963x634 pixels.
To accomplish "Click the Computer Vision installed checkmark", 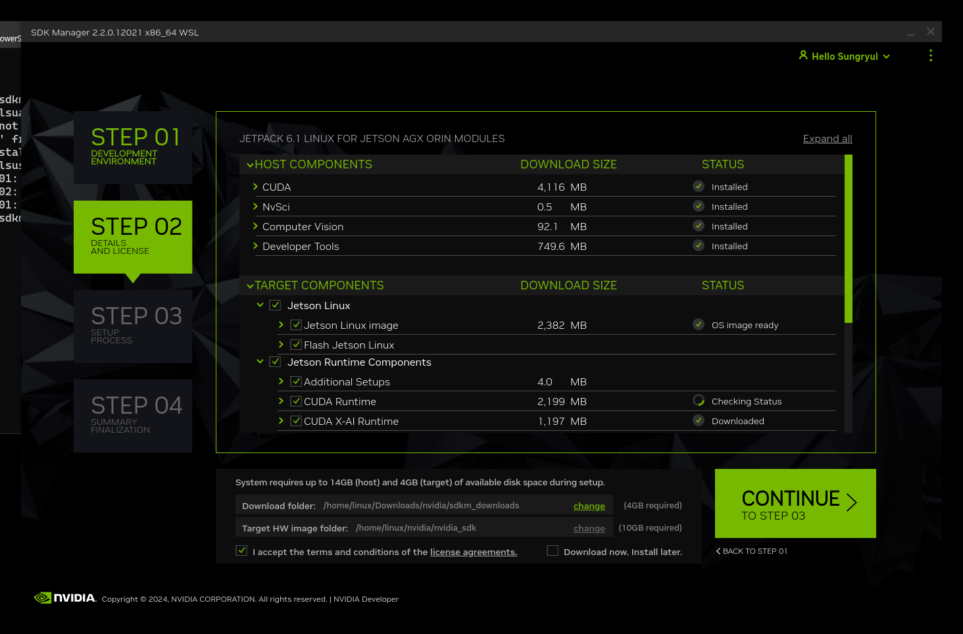I will (x=699, y=226).
